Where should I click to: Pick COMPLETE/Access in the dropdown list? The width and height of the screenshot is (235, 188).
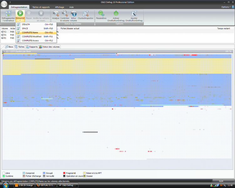(x=31, y=40)
